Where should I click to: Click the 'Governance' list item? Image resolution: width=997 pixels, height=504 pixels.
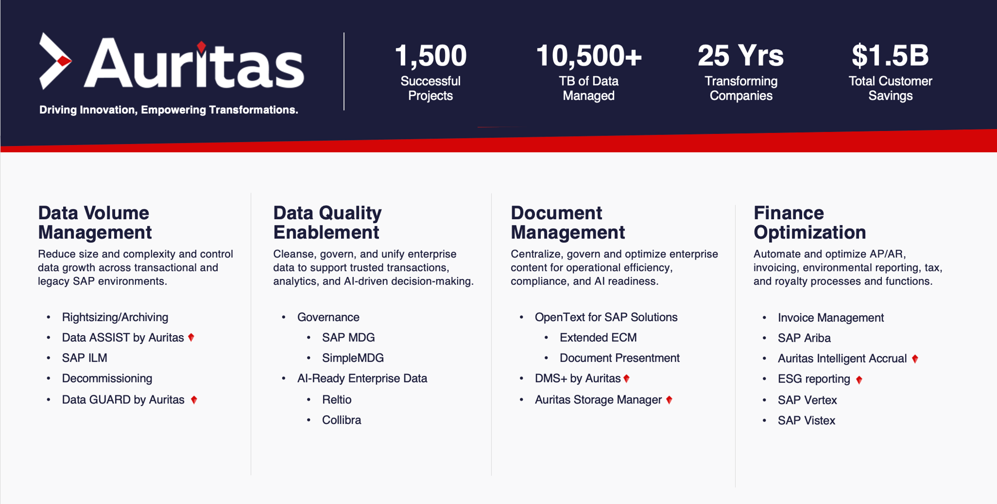[x=329, y=317]
